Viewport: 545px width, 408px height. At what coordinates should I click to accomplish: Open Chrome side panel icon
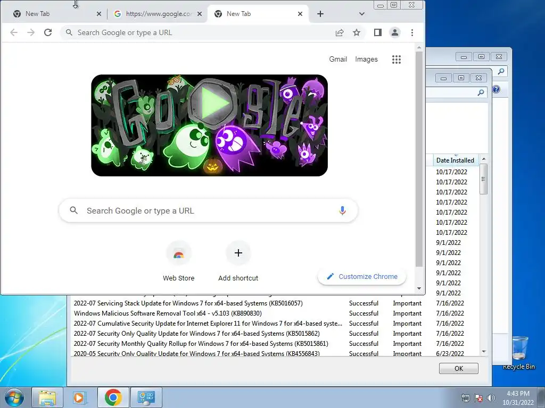point(378,32)
